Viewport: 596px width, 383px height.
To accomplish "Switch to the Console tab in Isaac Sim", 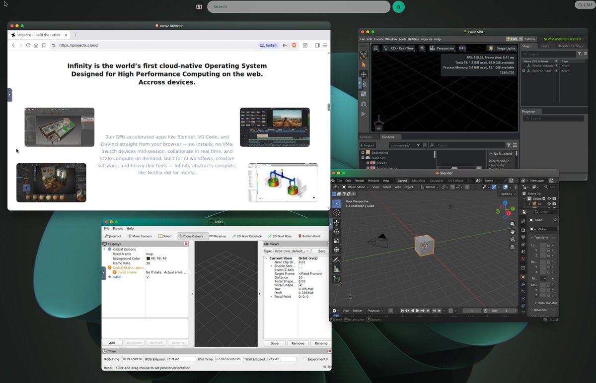I will tap(366, 137).
